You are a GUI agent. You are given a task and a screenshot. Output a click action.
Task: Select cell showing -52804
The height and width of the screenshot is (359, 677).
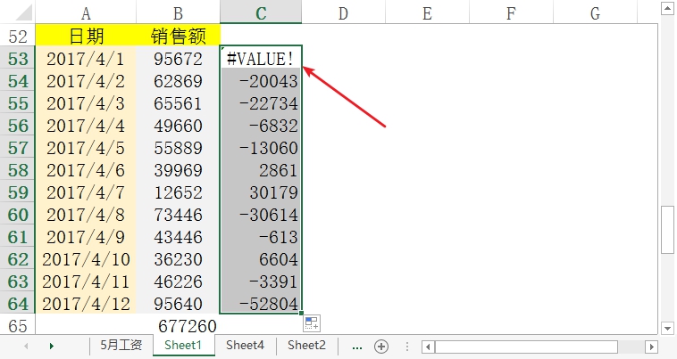[261, 304]
